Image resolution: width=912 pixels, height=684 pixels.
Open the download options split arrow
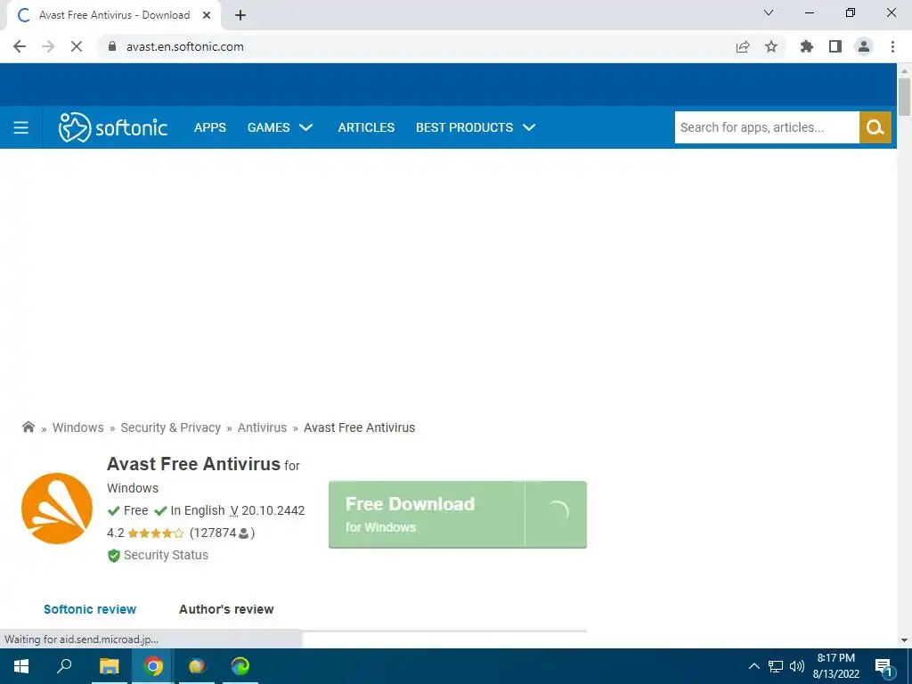556,514
